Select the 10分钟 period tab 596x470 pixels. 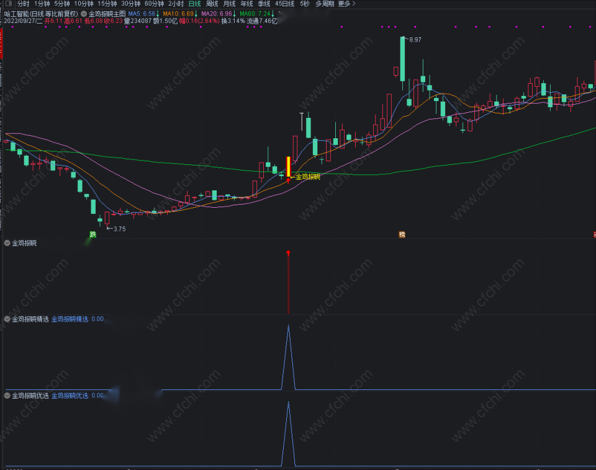[84, 4]
